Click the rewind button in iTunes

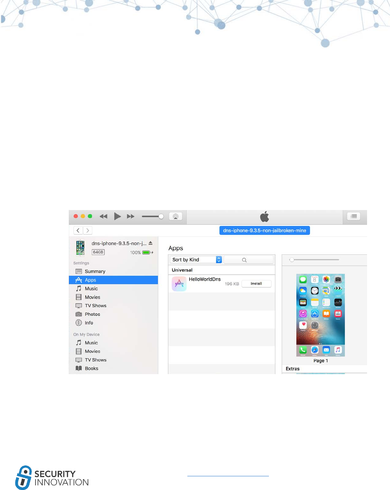coord(104,216)
